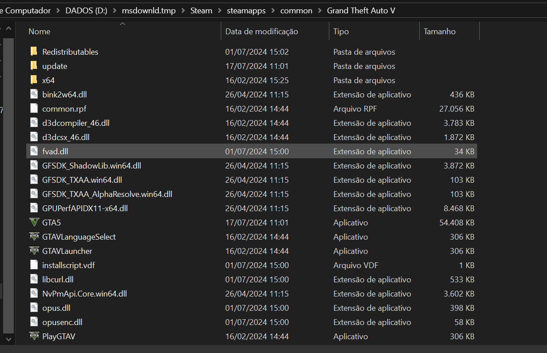Click the x64 folder icon

coord(34,80)
